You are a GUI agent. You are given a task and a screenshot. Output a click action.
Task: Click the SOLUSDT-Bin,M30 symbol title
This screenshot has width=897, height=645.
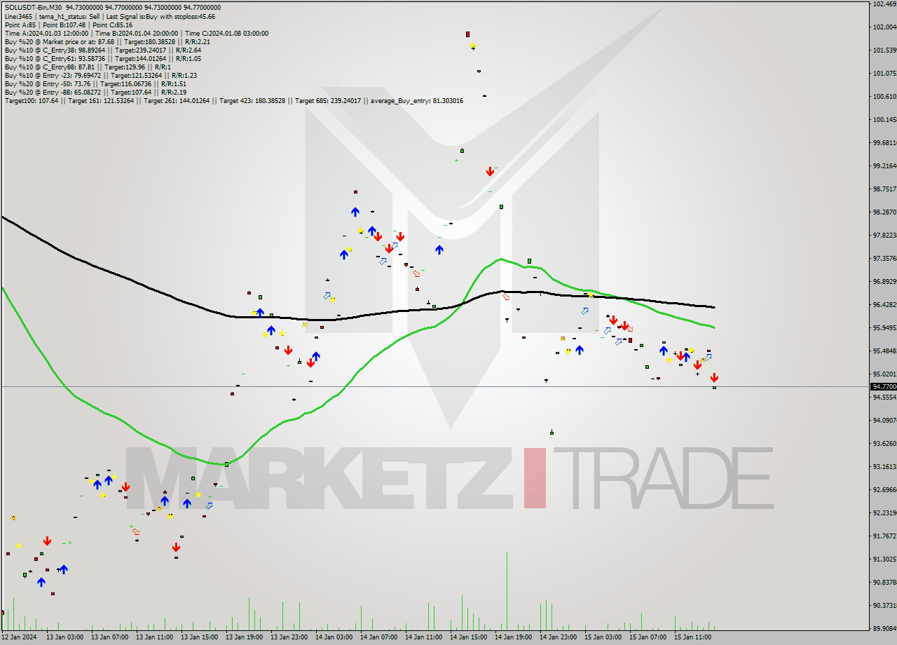(33, 8)
